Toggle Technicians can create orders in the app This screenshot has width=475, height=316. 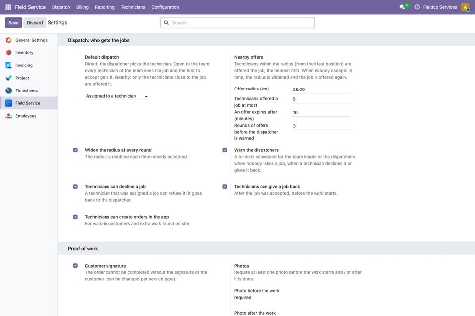pos(75,217)
